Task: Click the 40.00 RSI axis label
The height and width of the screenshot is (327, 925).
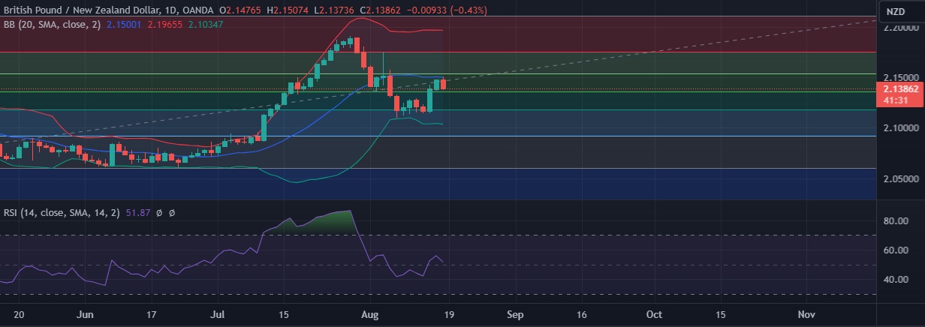Action: coord(896,280)
